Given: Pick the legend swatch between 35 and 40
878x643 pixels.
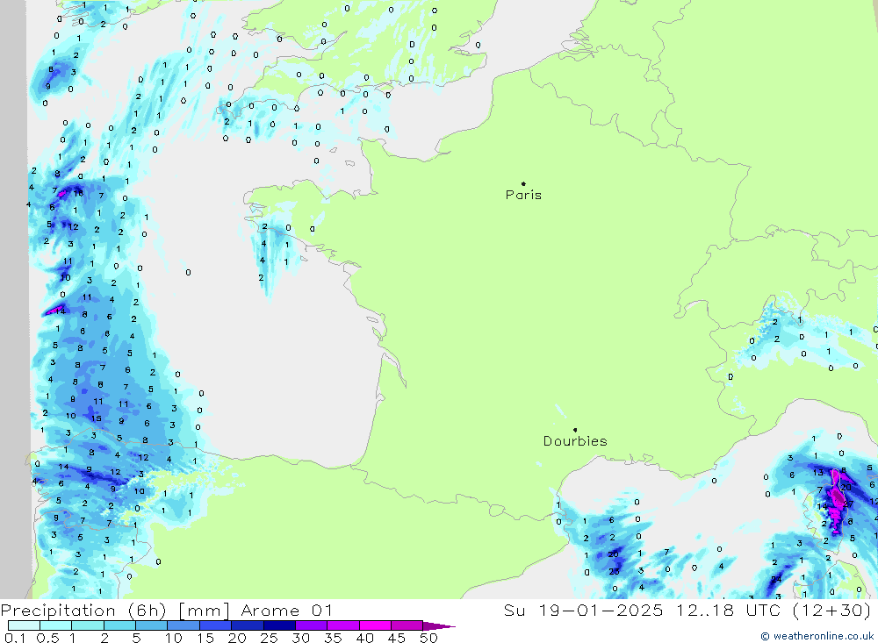Looking at the screenshot, I should tap(342, 625).
